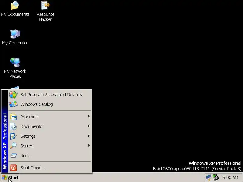
Task: Select Shut Down... in the Start menu
Action: pyautogui.click(x=50, y=168)
